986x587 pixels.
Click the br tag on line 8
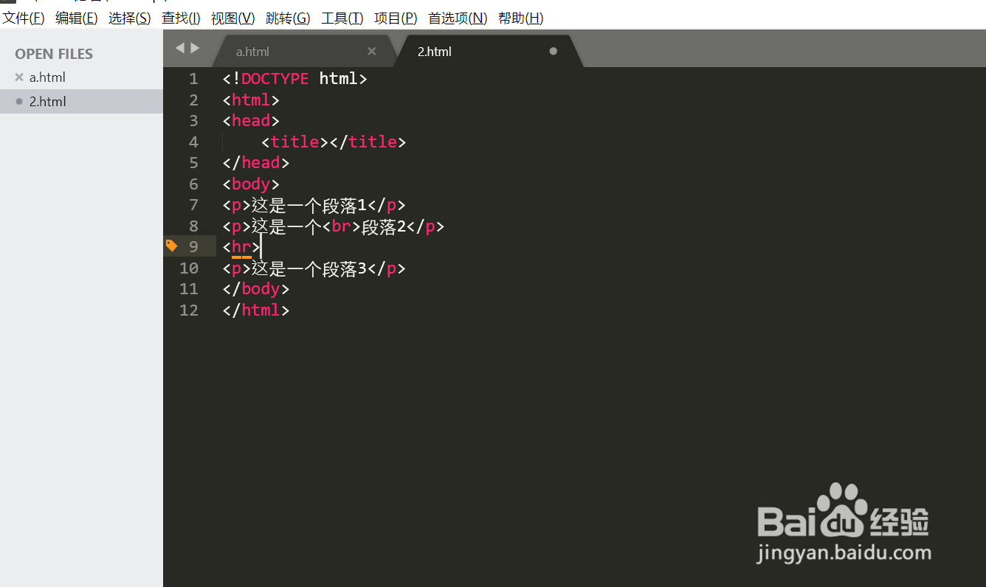pyautogui.click(x=342, y=226)
